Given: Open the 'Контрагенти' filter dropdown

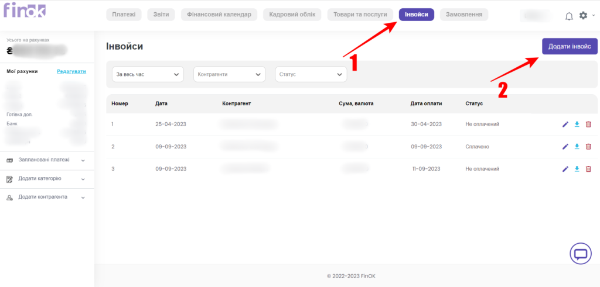Looking at the screenshot, I should pos(229,74).
